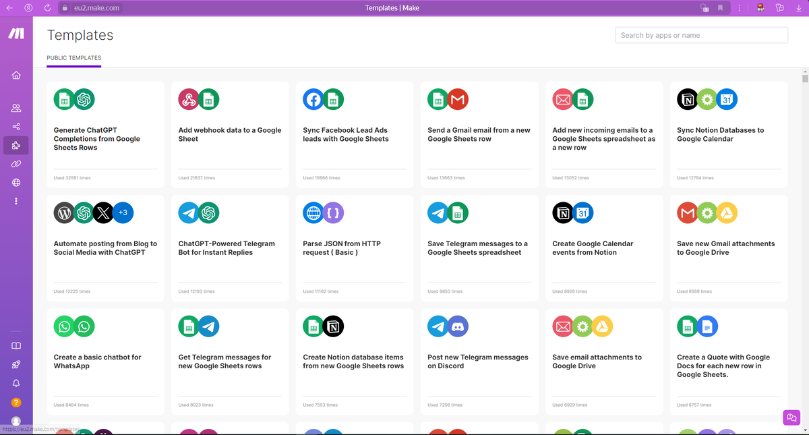Click the Notion icon on the Sync Notion Databases card

pos(688,100)
